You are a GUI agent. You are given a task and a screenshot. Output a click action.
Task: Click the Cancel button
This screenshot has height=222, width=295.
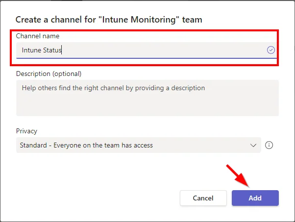tap(203, 198)
